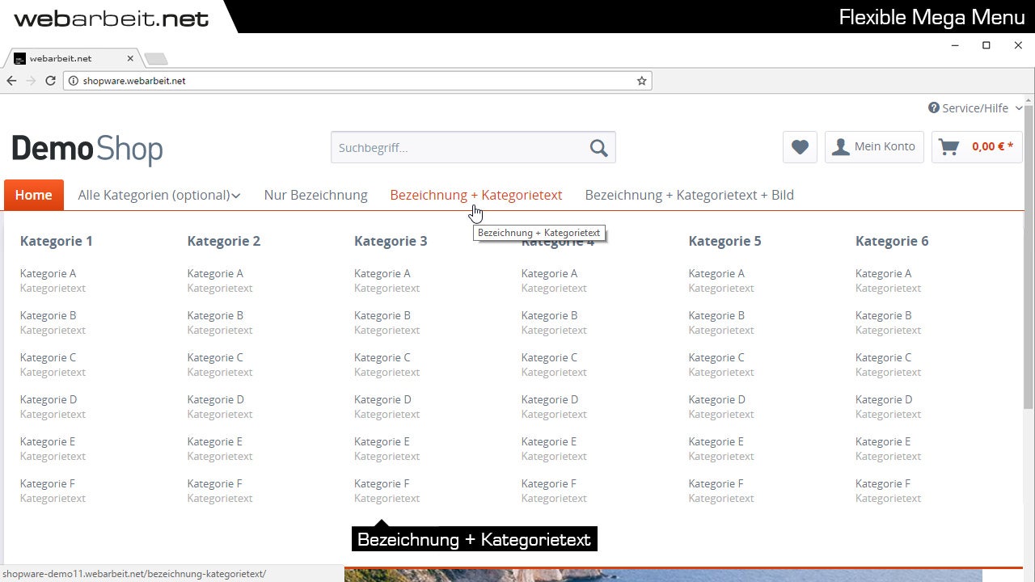The width and height of the screenshot is (1035, 582).
Task: Select Kategorie C under Kategorie 6
Action: (x=884, y=357)
